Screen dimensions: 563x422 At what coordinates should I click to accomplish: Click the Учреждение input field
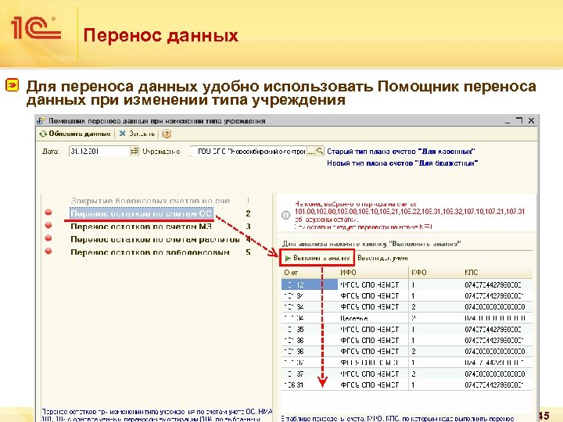coord(249,152)
